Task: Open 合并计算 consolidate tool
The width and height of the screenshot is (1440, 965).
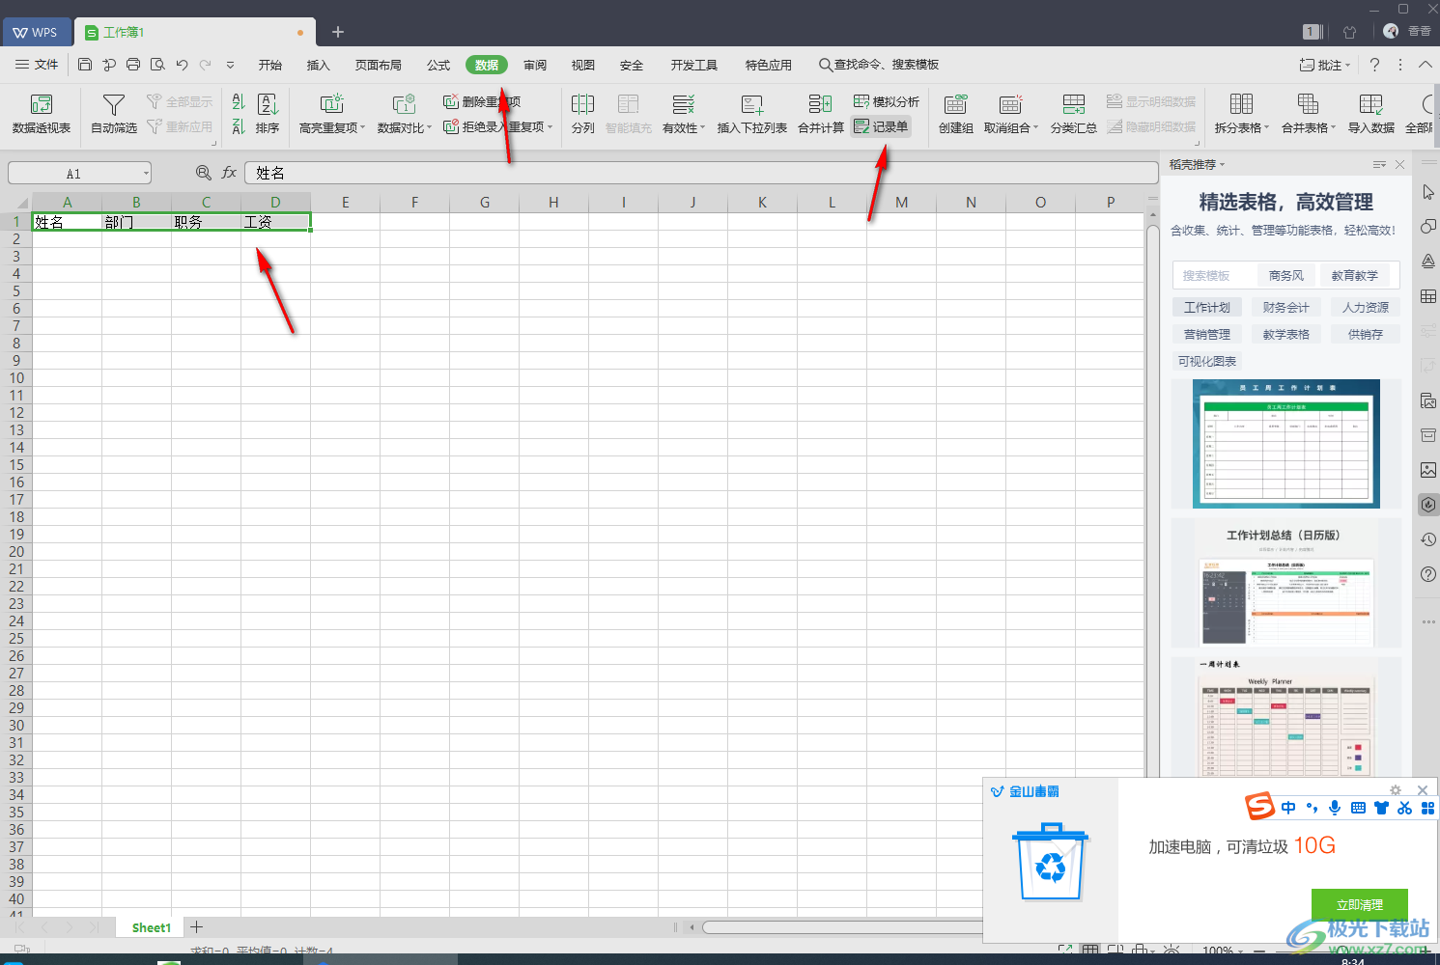Action: 821,114
